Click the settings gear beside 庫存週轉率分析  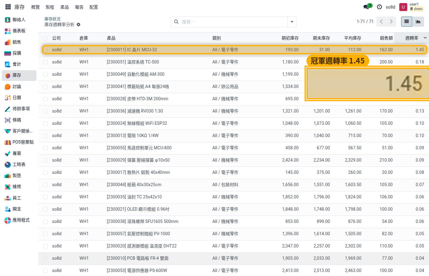[x=78, y=25]
